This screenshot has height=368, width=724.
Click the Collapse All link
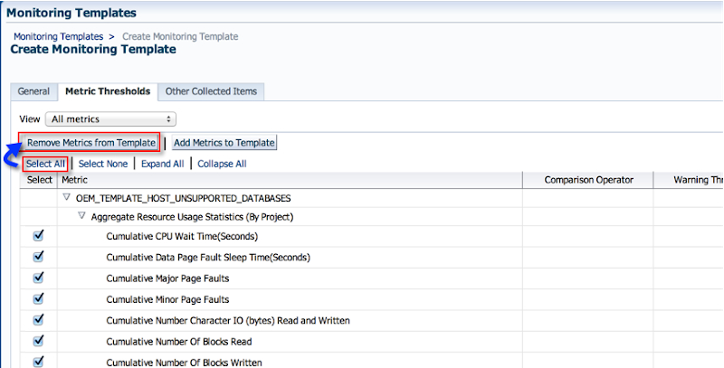[222, 164]
